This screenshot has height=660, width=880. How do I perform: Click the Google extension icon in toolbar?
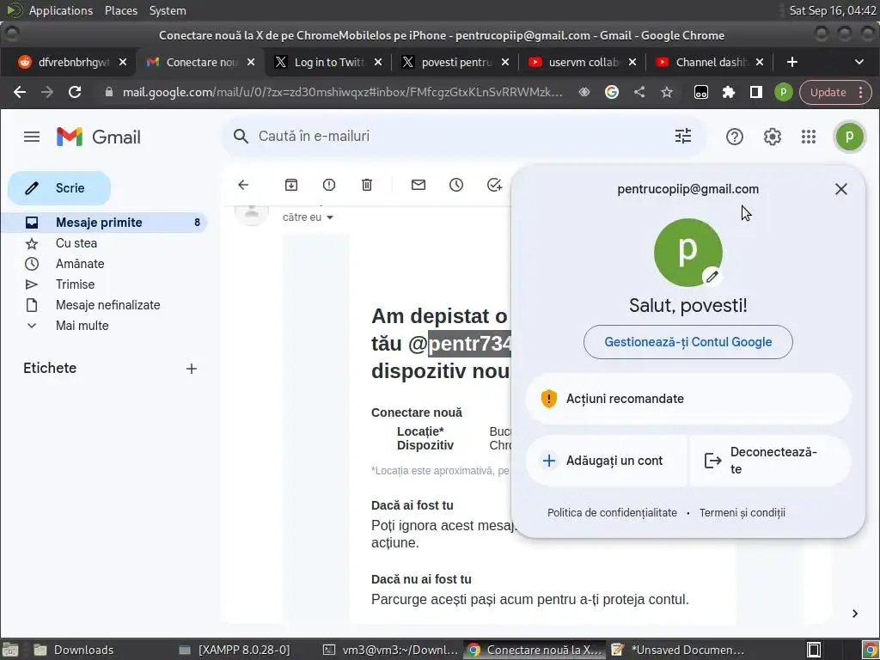tap(612, 92)
